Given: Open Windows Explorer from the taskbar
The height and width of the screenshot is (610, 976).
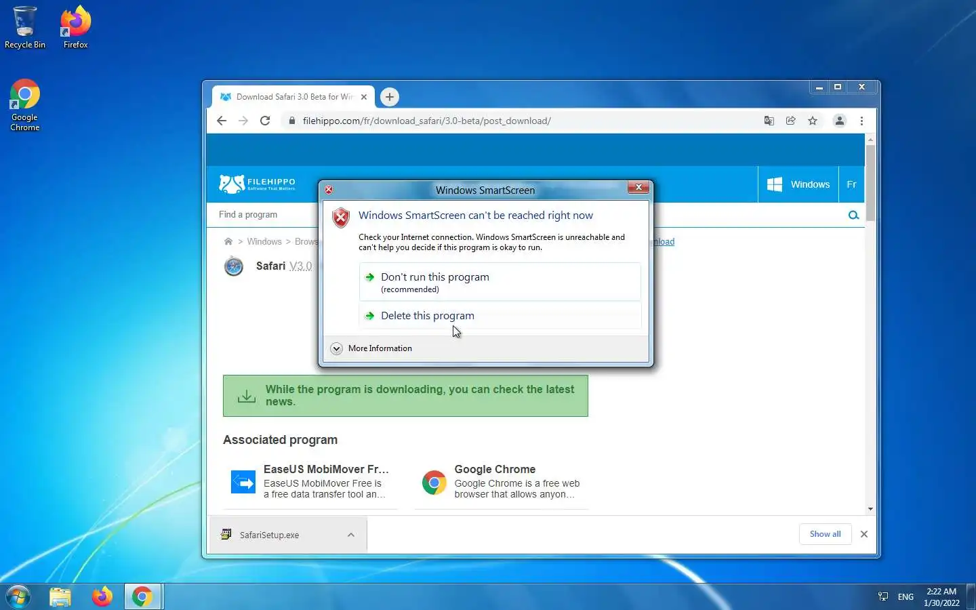Looking at the screenshot, I should pyautogui.click(x=60, y=596).
